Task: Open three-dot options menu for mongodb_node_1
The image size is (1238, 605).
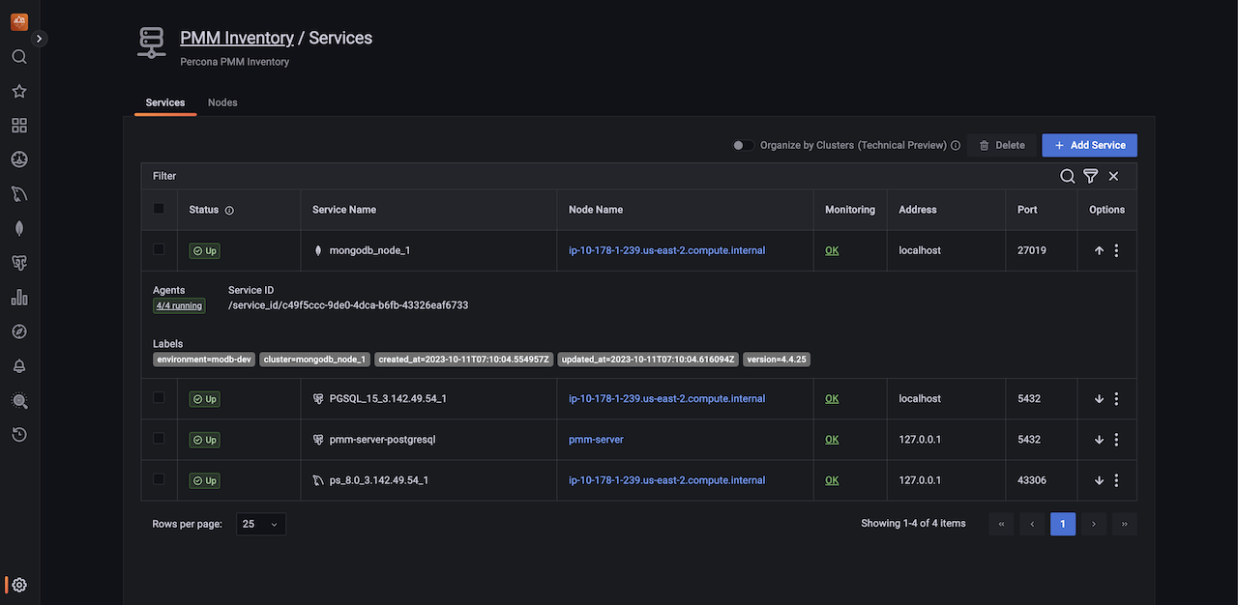Action: pyautogui.click(x=1116, y=250)
